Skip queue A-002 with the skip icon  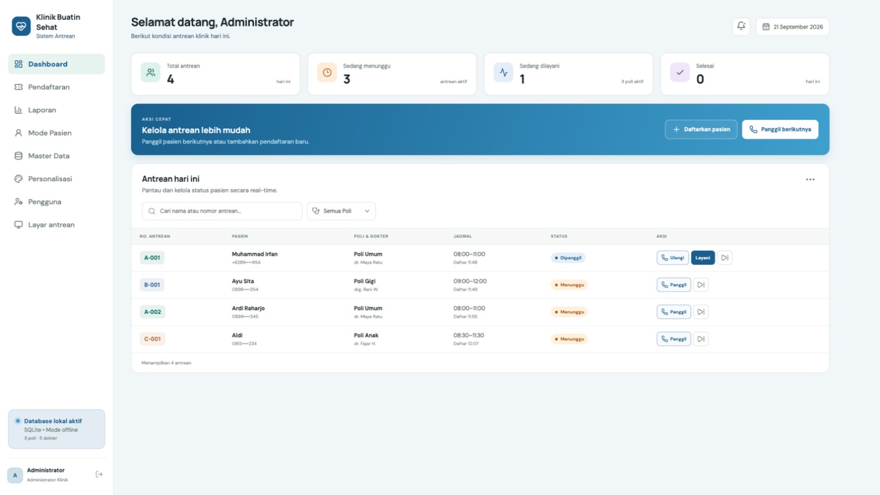(701, 312)
